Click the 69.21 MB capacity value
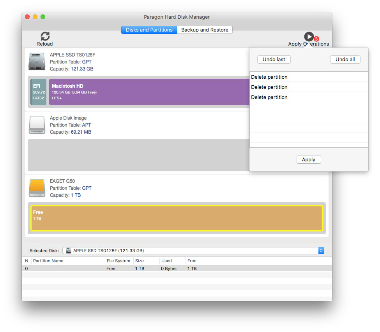Screen dimensions: 380x332 81,132
